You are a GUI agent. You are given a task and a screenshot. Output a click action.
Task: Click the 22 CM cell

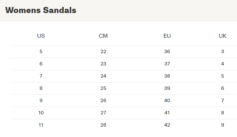(x=103, y=52)
